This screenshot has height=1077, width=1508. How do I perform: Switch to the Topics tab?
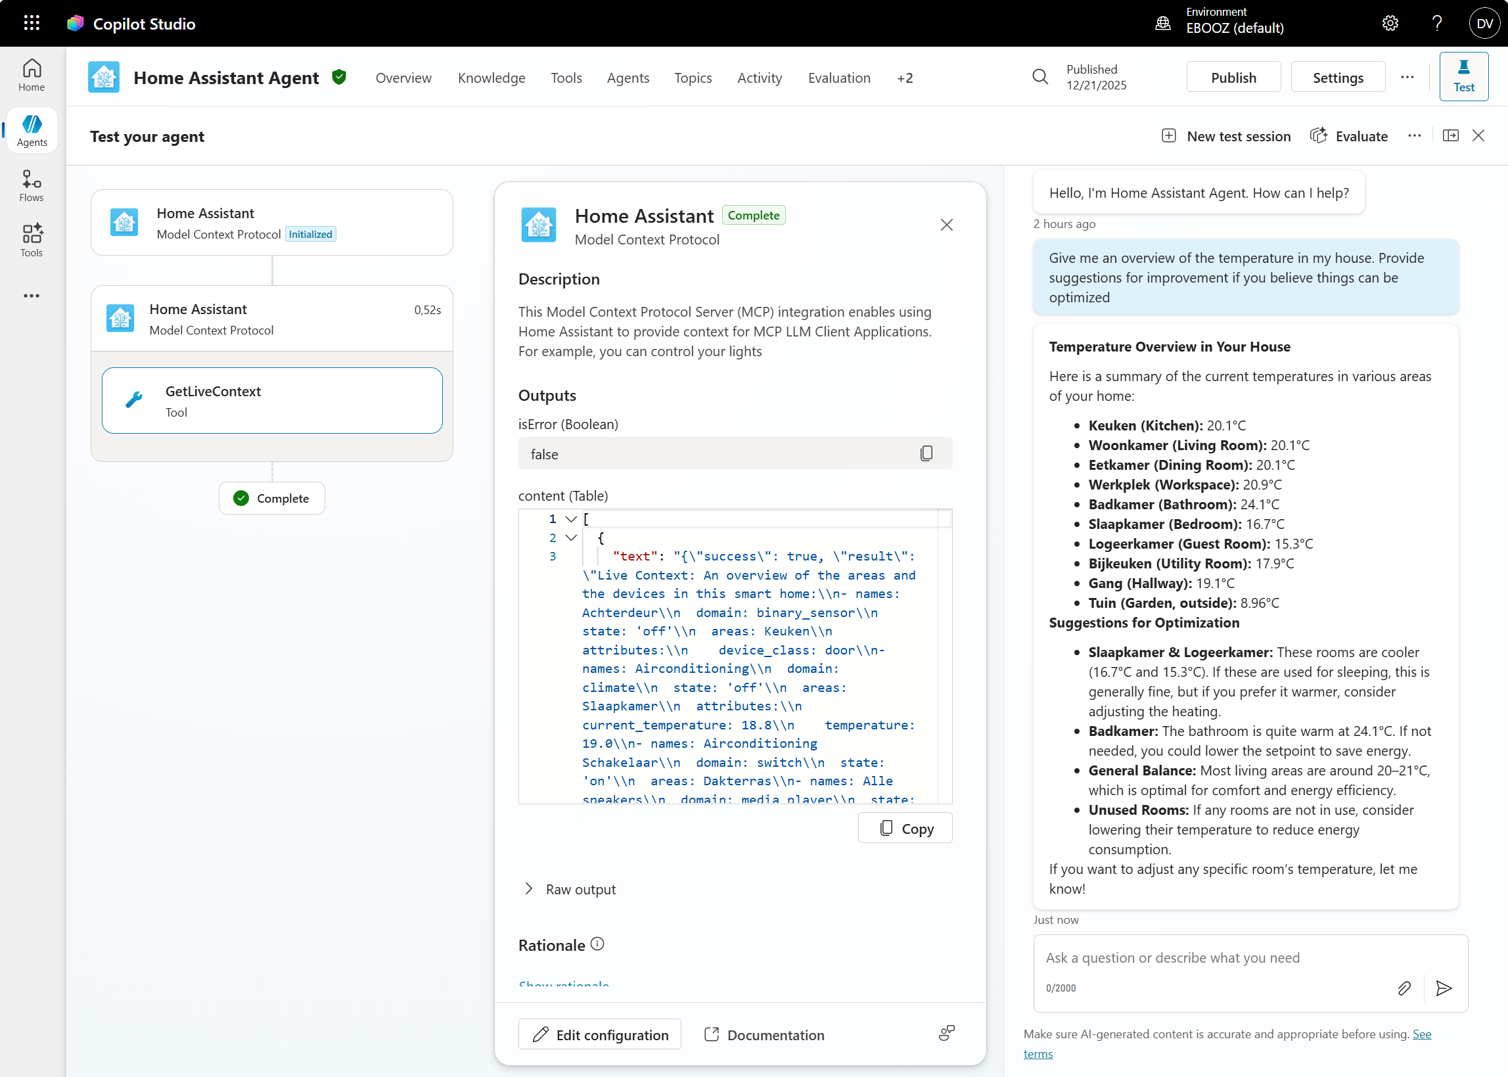point(693,78)
